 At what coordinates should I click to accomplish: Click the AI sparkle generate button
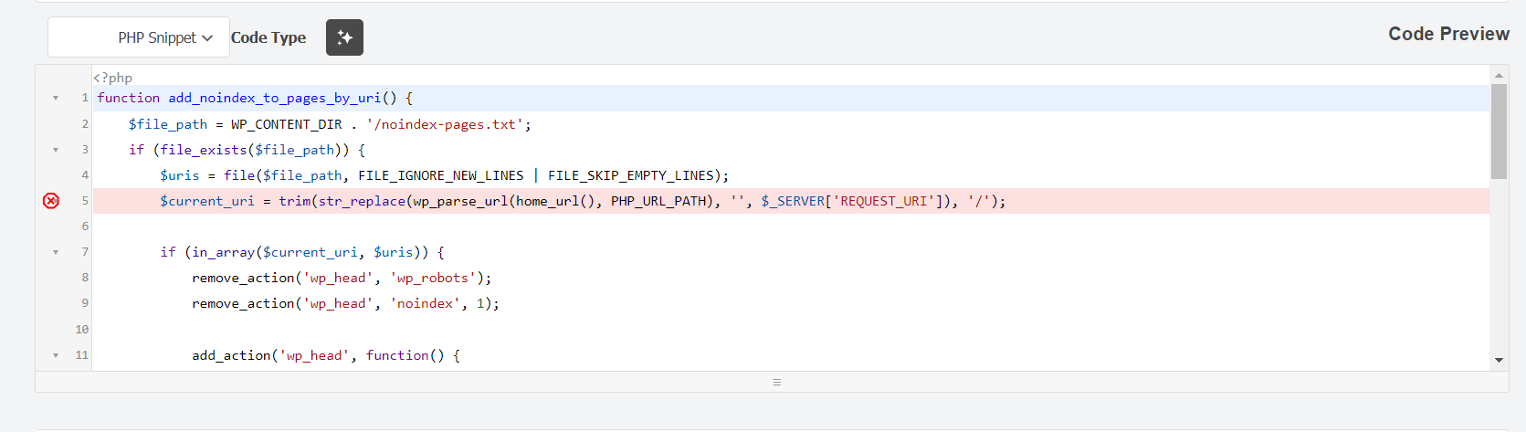point(344,37)
